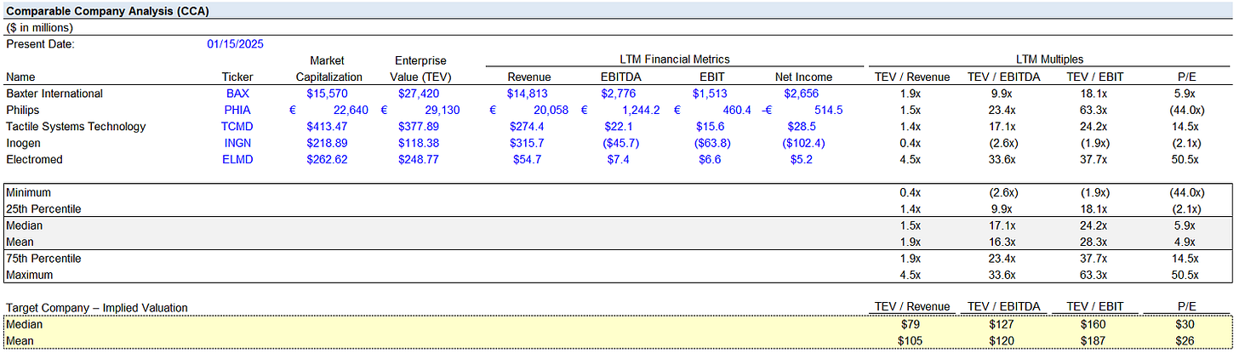Select implied median TEV / Revenue $79
Image resolution: width=1239 pixels, height=359 pixels.
912,324
